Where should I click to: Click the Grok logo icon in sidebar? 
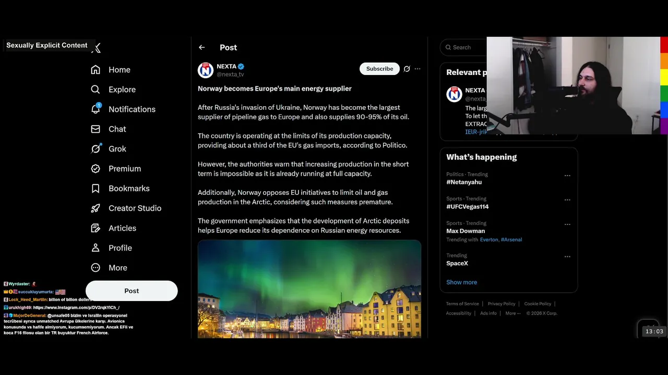coord(96,149)
